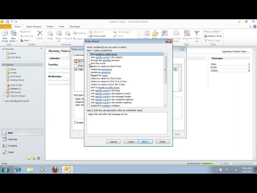Click the Reply ribbon icon
Screen dimensions: 257x193
[x=50, y=35]
